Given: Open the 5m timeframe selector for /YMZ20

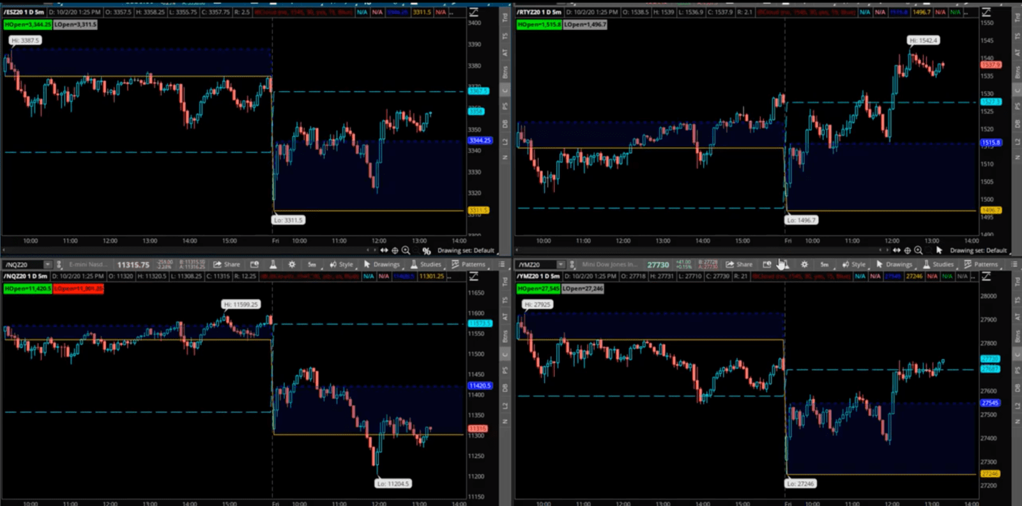Looking at the screenshot, I should [x=825, y=264].
